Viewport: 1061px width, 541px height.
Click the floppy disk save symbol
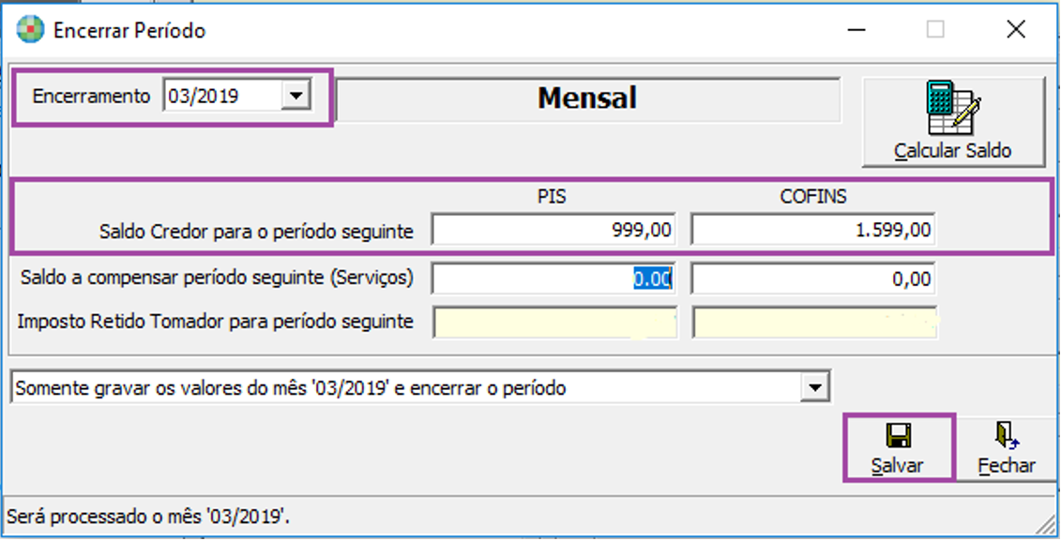click(x=897, y=433)
